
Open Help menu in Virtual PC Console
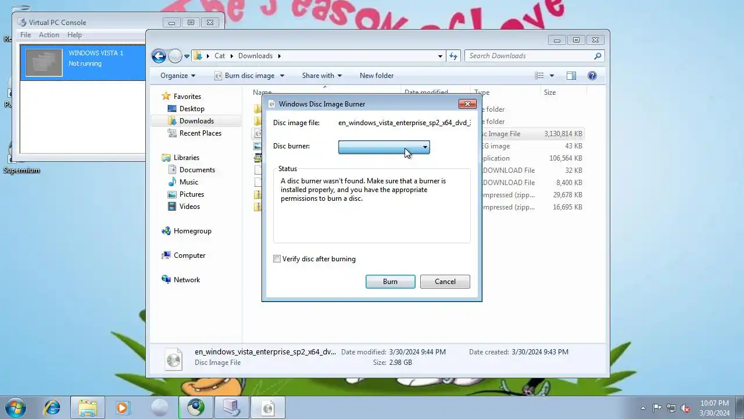pyautogui.click(x=74, y=35)
